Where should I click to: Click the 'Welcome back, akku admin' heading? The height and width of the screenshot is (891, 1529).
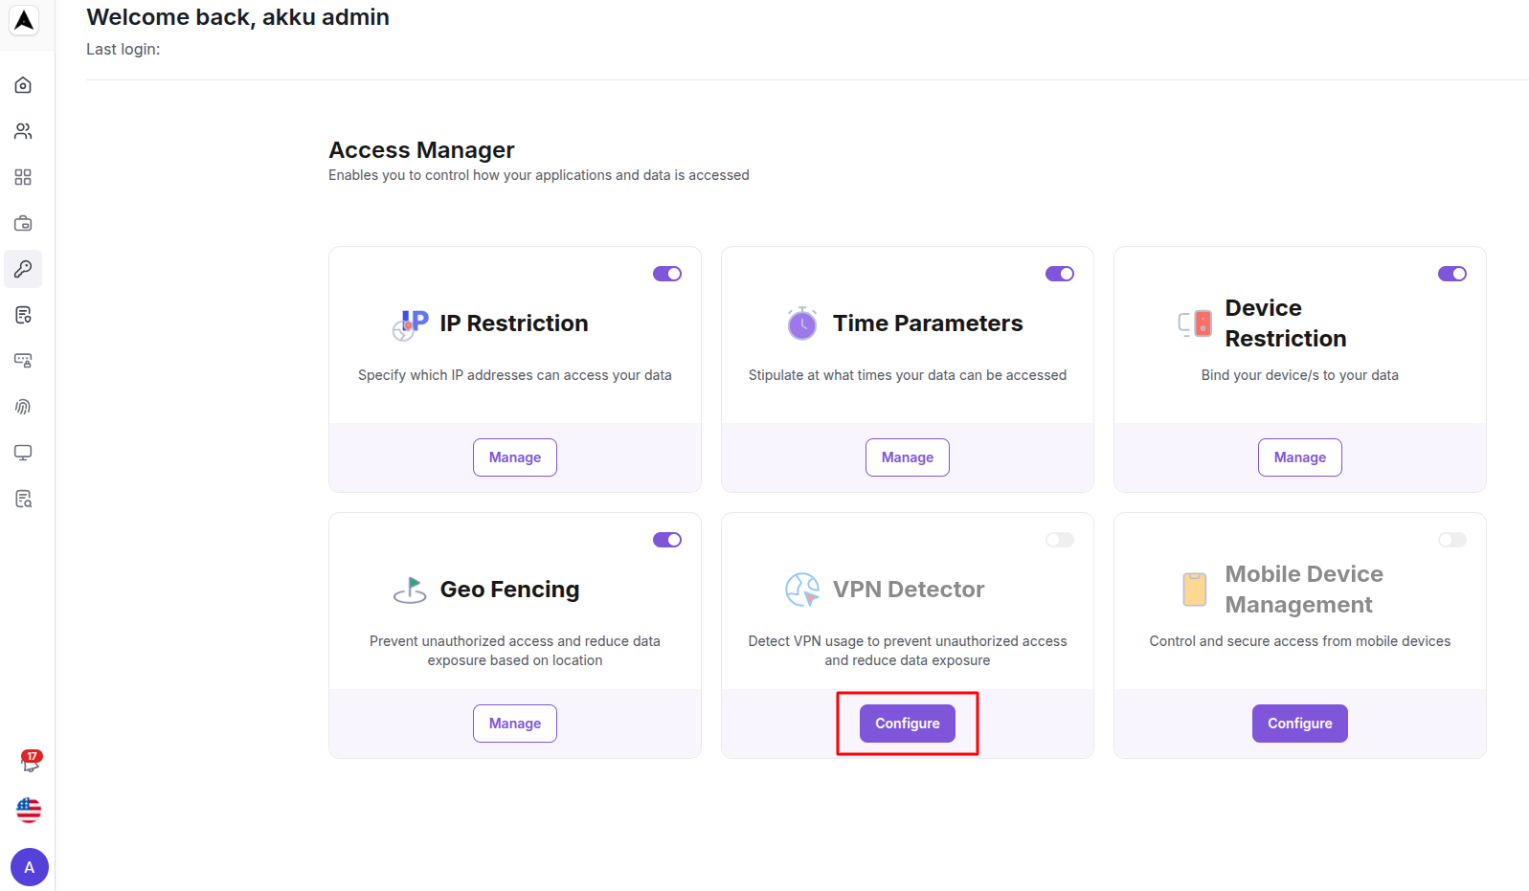(x=237, y=17)
